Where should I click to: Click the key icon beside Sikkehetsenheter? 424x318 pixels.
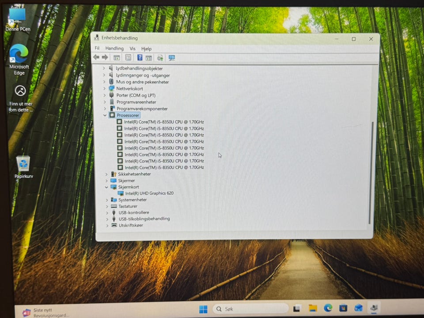click(114, 174)
